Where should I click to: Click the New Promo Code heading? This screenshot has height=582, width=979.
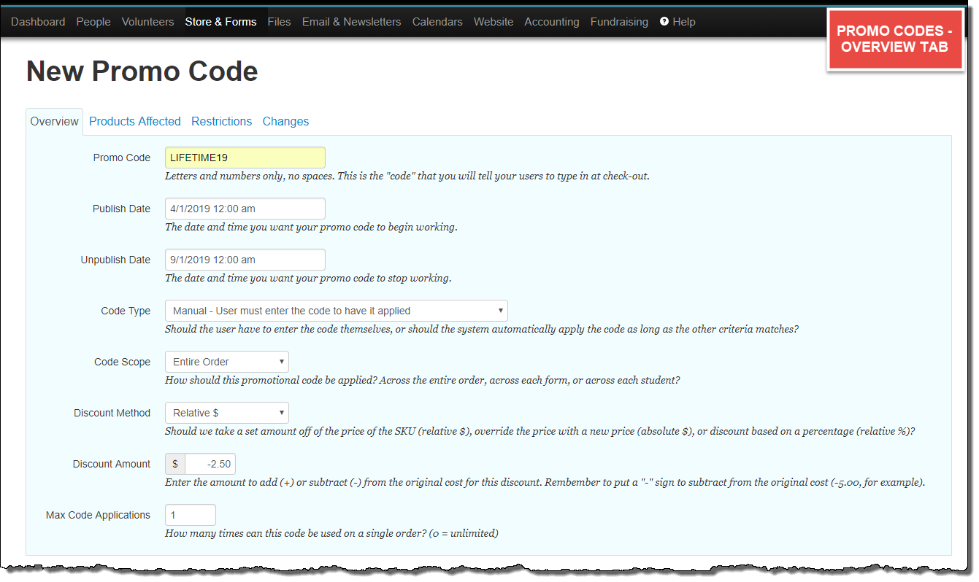pos(142,71)
